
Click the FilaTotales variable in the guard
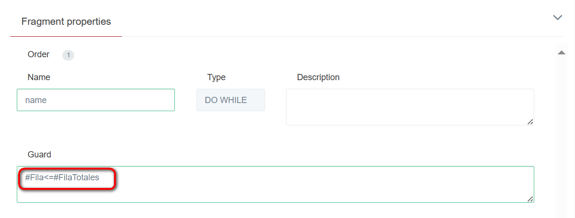point(79,177)
